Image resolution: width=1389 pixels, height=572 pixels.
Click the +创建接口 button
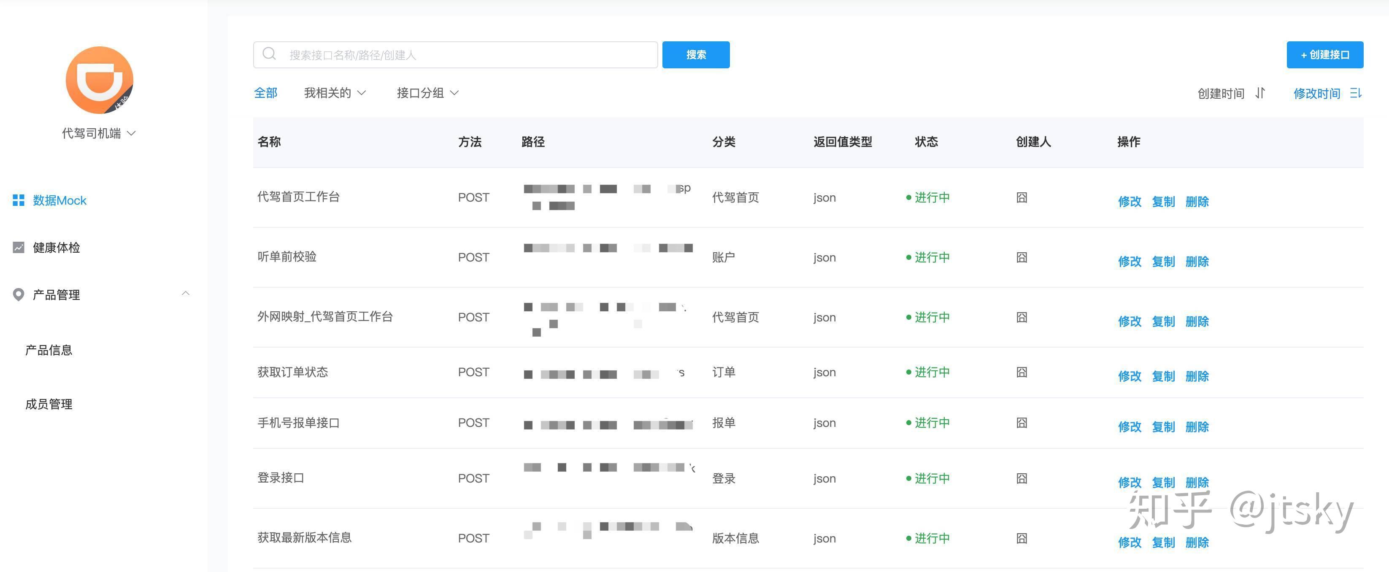[x=1324, y=54]
